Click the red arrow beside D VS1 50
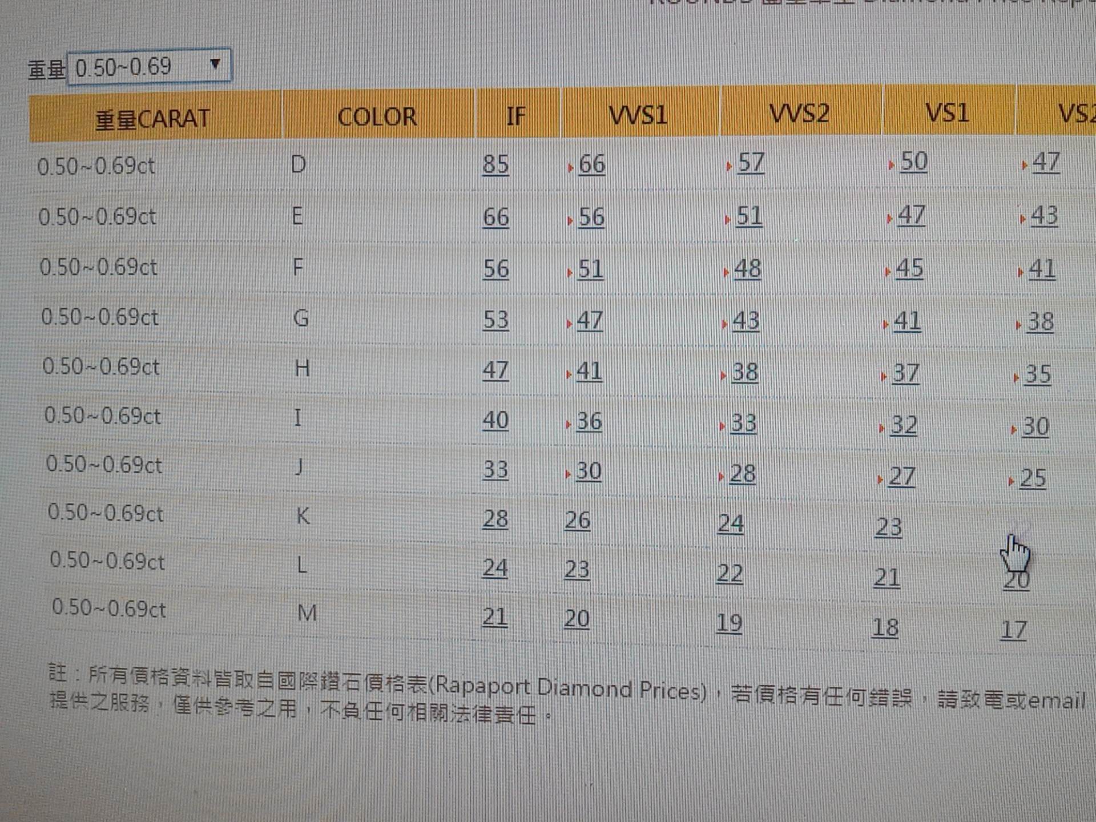1096x822 pixels. pos(891,166)
